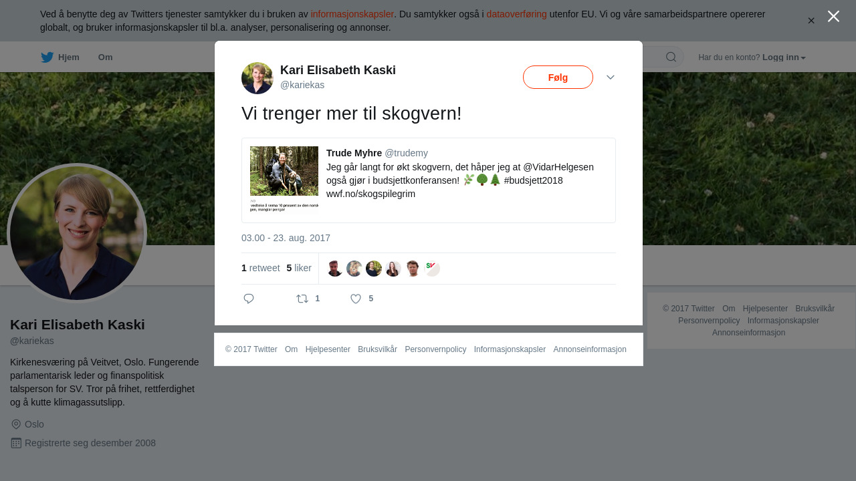Viewport: 856px width, 481px height.
Task: View the 5 liker list
Action: coord(299,268)
